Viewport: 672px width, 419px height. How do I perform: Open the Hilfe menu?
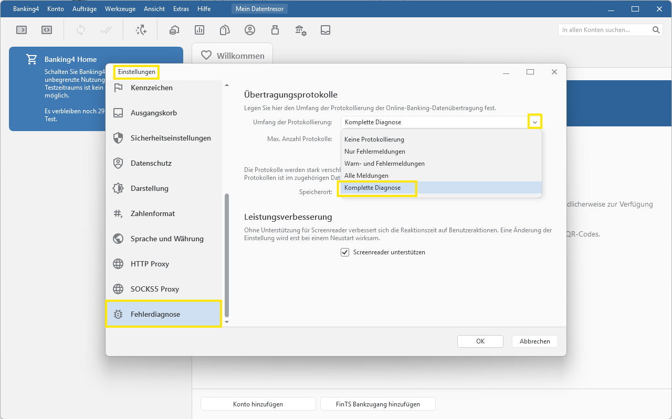(x=204, y=9)
